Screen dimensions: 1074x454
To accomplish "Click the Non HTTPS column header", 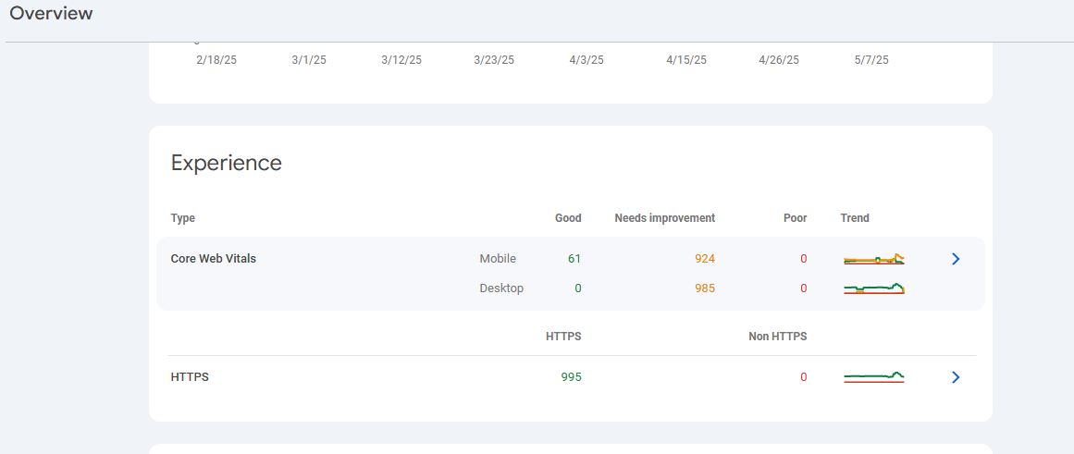I will (x=777, y=337).
